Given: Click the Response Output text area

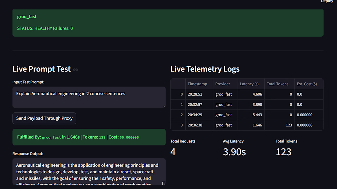Looking at the screenshot, I should pos(89,172).
